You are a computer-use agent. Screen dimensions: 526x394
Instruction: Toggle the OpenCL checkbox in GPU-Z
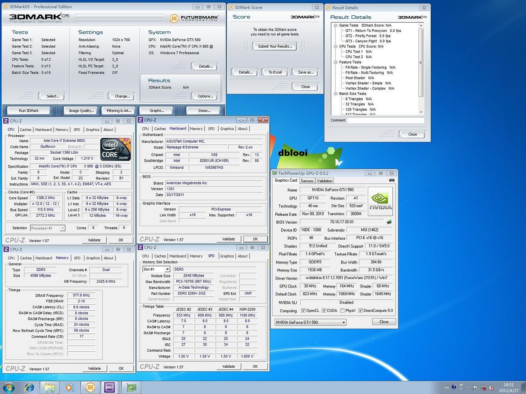pyautogui.click(x=303, y=310)
